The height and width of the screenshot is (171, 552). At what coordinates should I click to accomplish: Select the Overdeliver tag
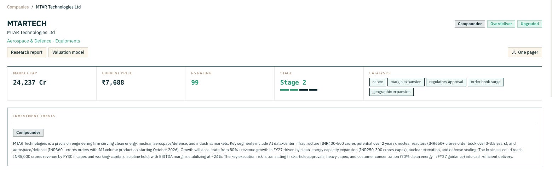pyautogui.click(x=501, y=24)
